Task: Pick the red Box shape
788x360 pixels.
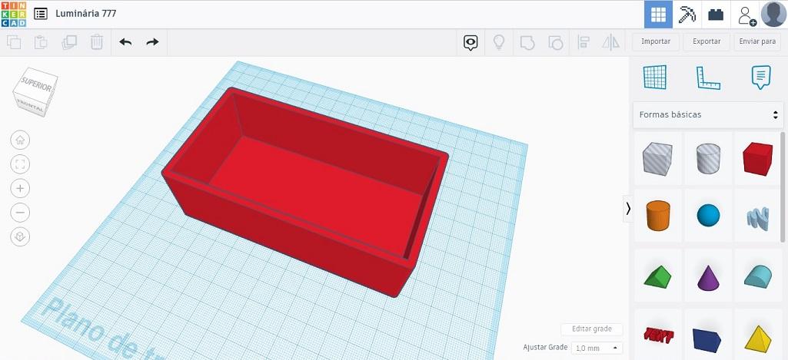Action: [757, 158]
